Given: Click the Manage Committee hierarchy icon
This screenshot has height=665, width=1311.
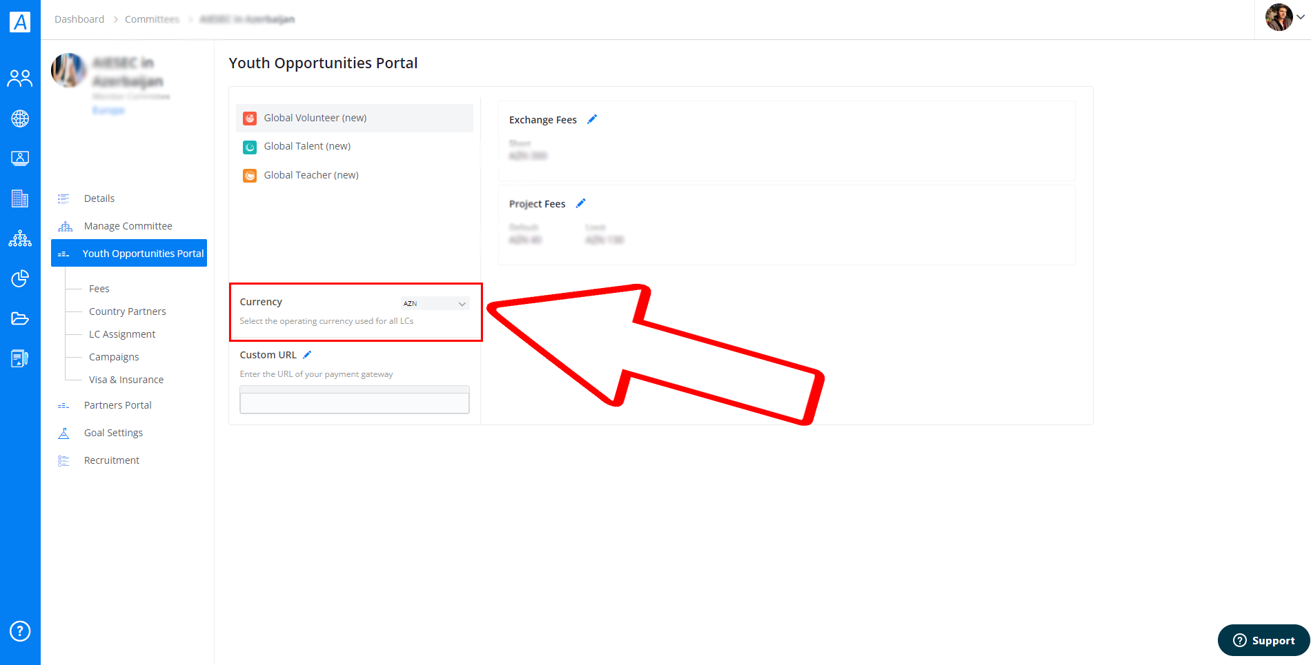Looking at the screenshot, I should (65, 226).
